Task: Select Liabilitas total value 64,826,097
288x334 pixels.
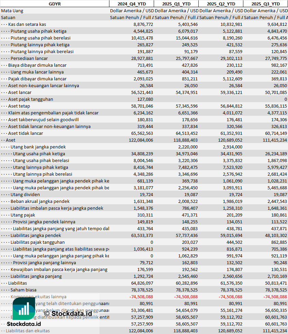Action: tap(142, 283)
